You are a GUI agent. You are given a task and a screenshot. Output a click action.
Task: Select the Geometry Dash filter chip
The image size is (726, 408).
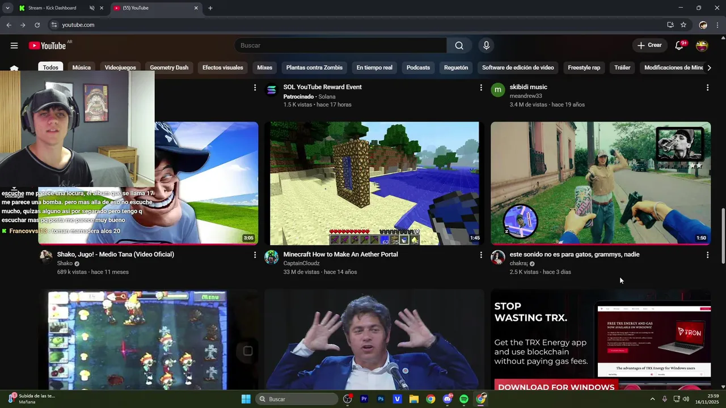169,67
